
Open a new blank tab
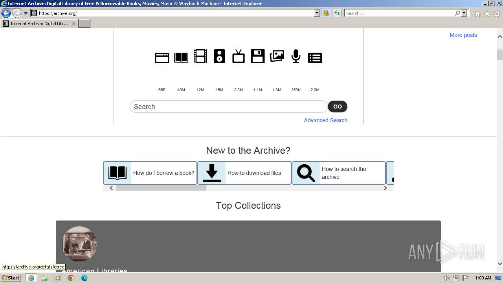click(84, 24)
